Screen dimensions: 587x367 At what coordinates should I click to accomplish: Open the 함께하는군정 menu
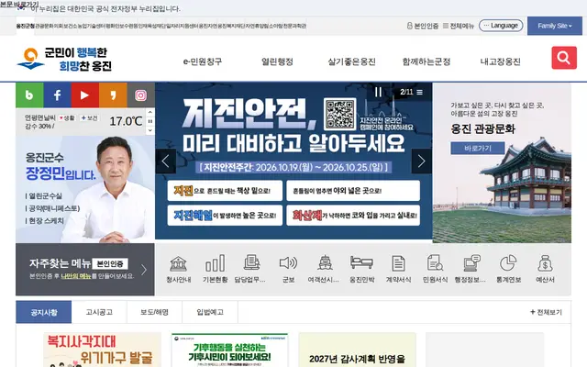click(x=426, y=61)
